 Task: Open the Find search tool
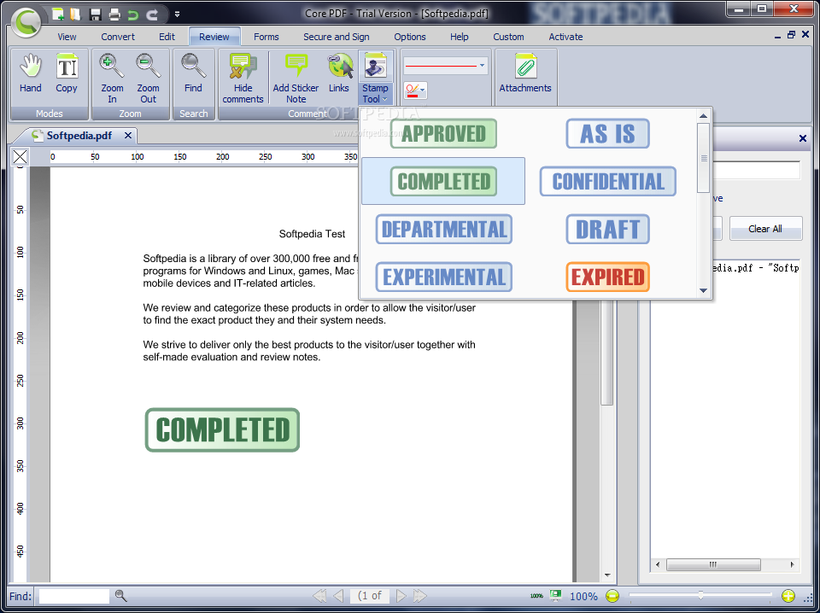193,73
